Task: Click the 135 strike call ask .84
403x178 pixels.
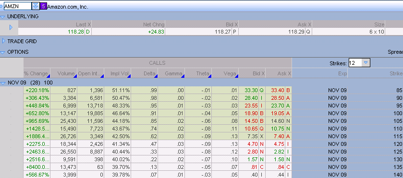Action: coord(281,167)
